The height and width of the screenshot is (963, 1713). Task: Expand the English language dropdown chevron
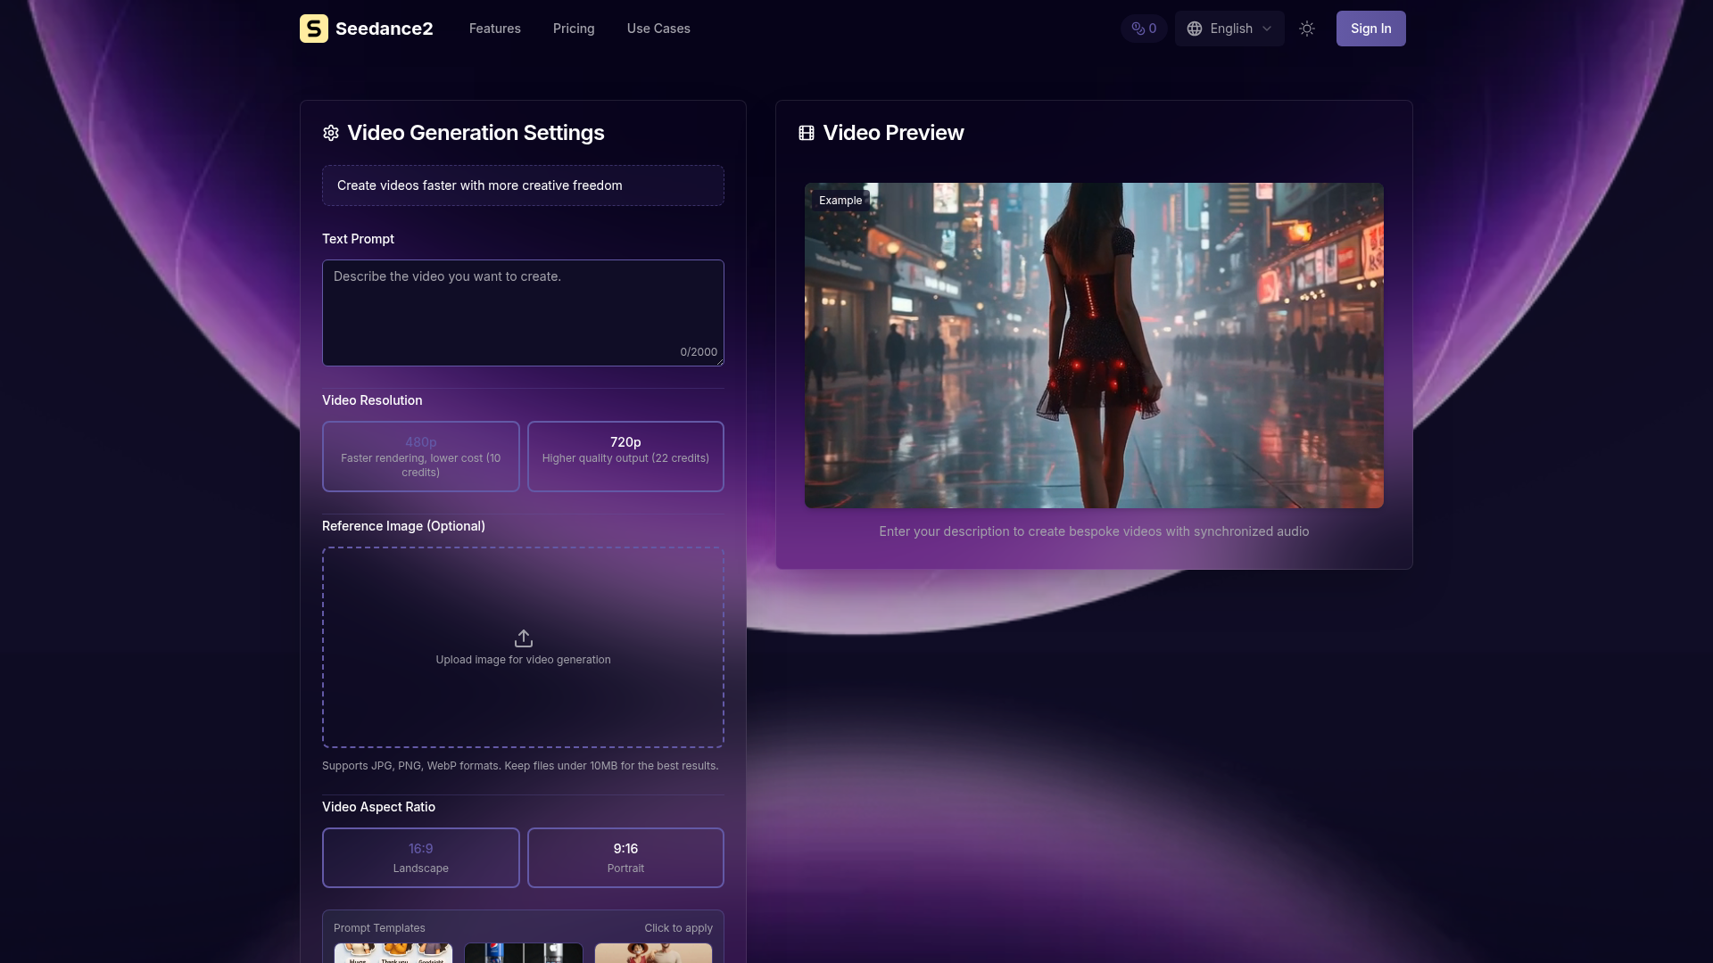pos(1267,29)
